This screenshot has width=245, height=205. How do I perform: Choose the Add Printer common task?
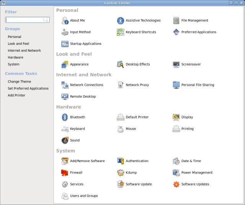coord(16,95)
